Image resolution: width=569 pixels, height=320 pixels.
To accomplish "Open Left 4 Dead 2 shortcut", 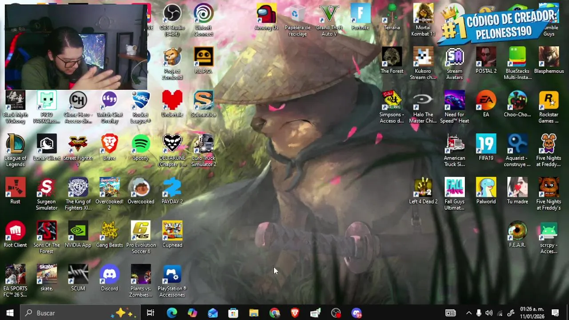I will coord(423,188).
